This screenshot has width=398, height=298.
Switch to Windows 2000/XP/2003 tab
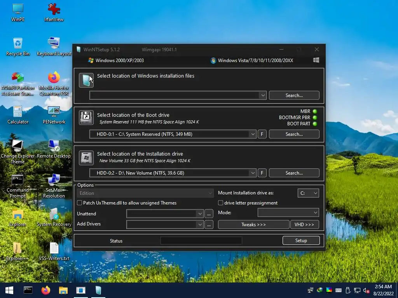pos(116,60)
